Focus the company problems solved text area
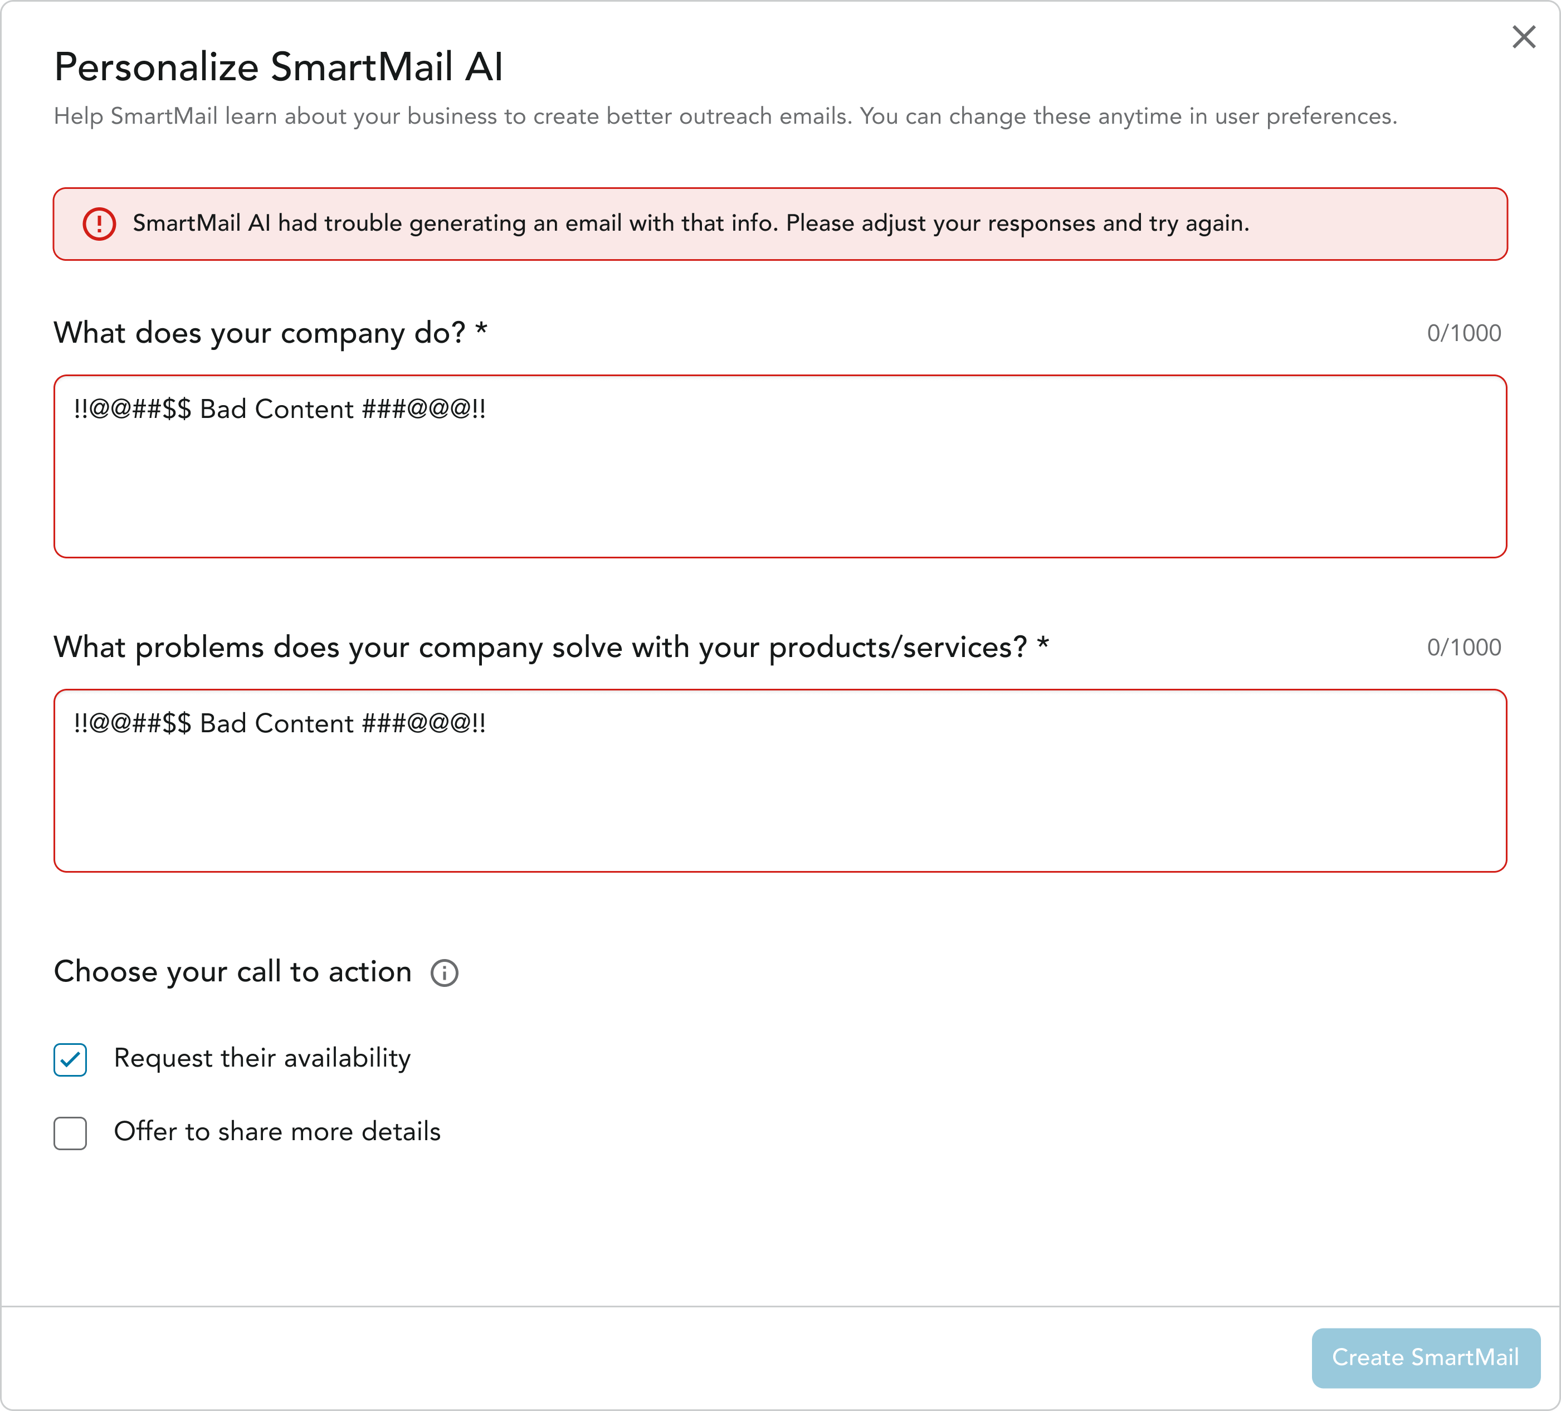1561x1411 pixels. coord(780,781)
